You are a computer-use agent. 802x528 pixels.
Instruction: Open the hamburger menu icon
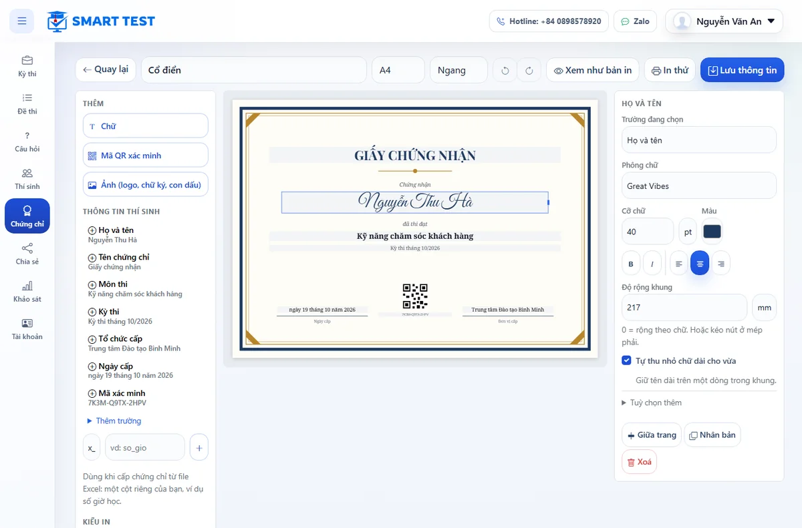tap(22, 21)
